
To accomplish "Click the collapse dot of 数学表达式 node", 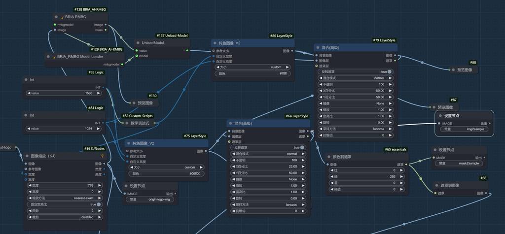I will [130, 123].
